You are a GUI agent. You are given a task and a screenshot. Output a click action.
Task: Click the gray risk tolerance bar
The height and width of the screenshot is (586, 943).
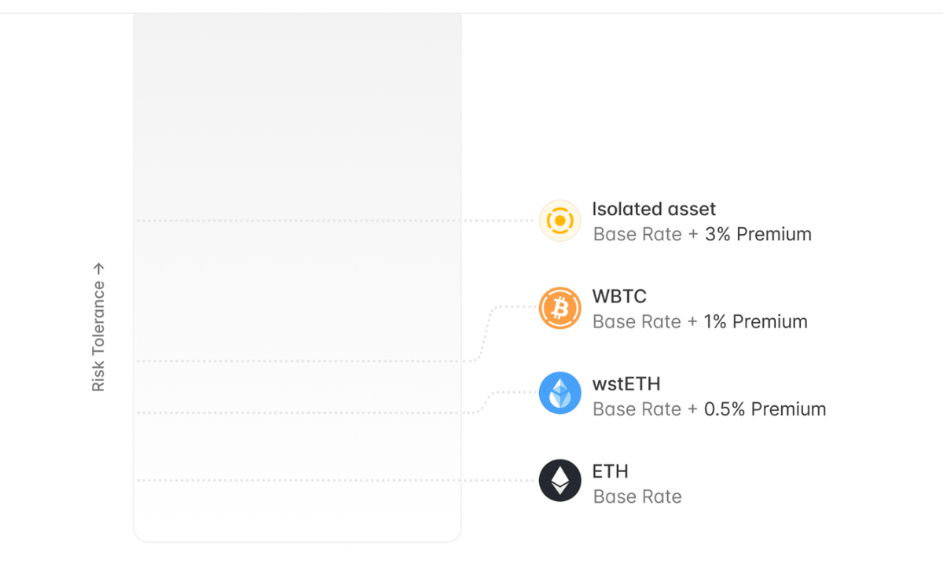pos(297,118)
